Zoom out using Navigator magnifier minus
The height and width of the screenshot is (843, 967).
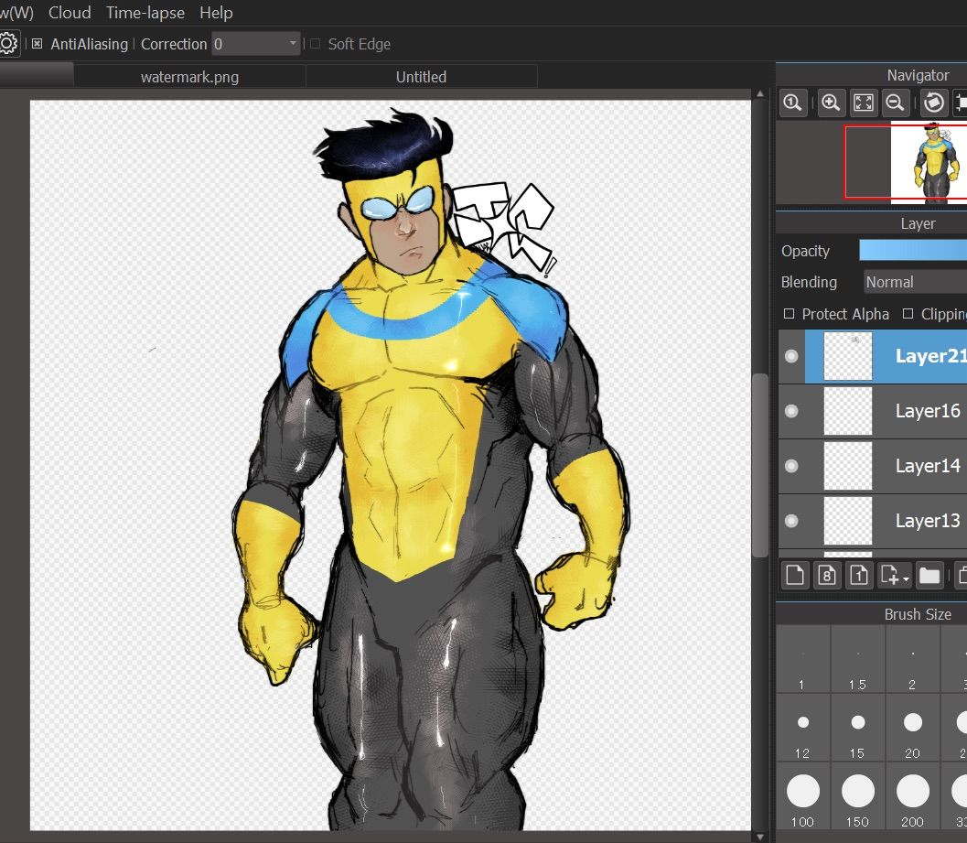tap(895, 103)
